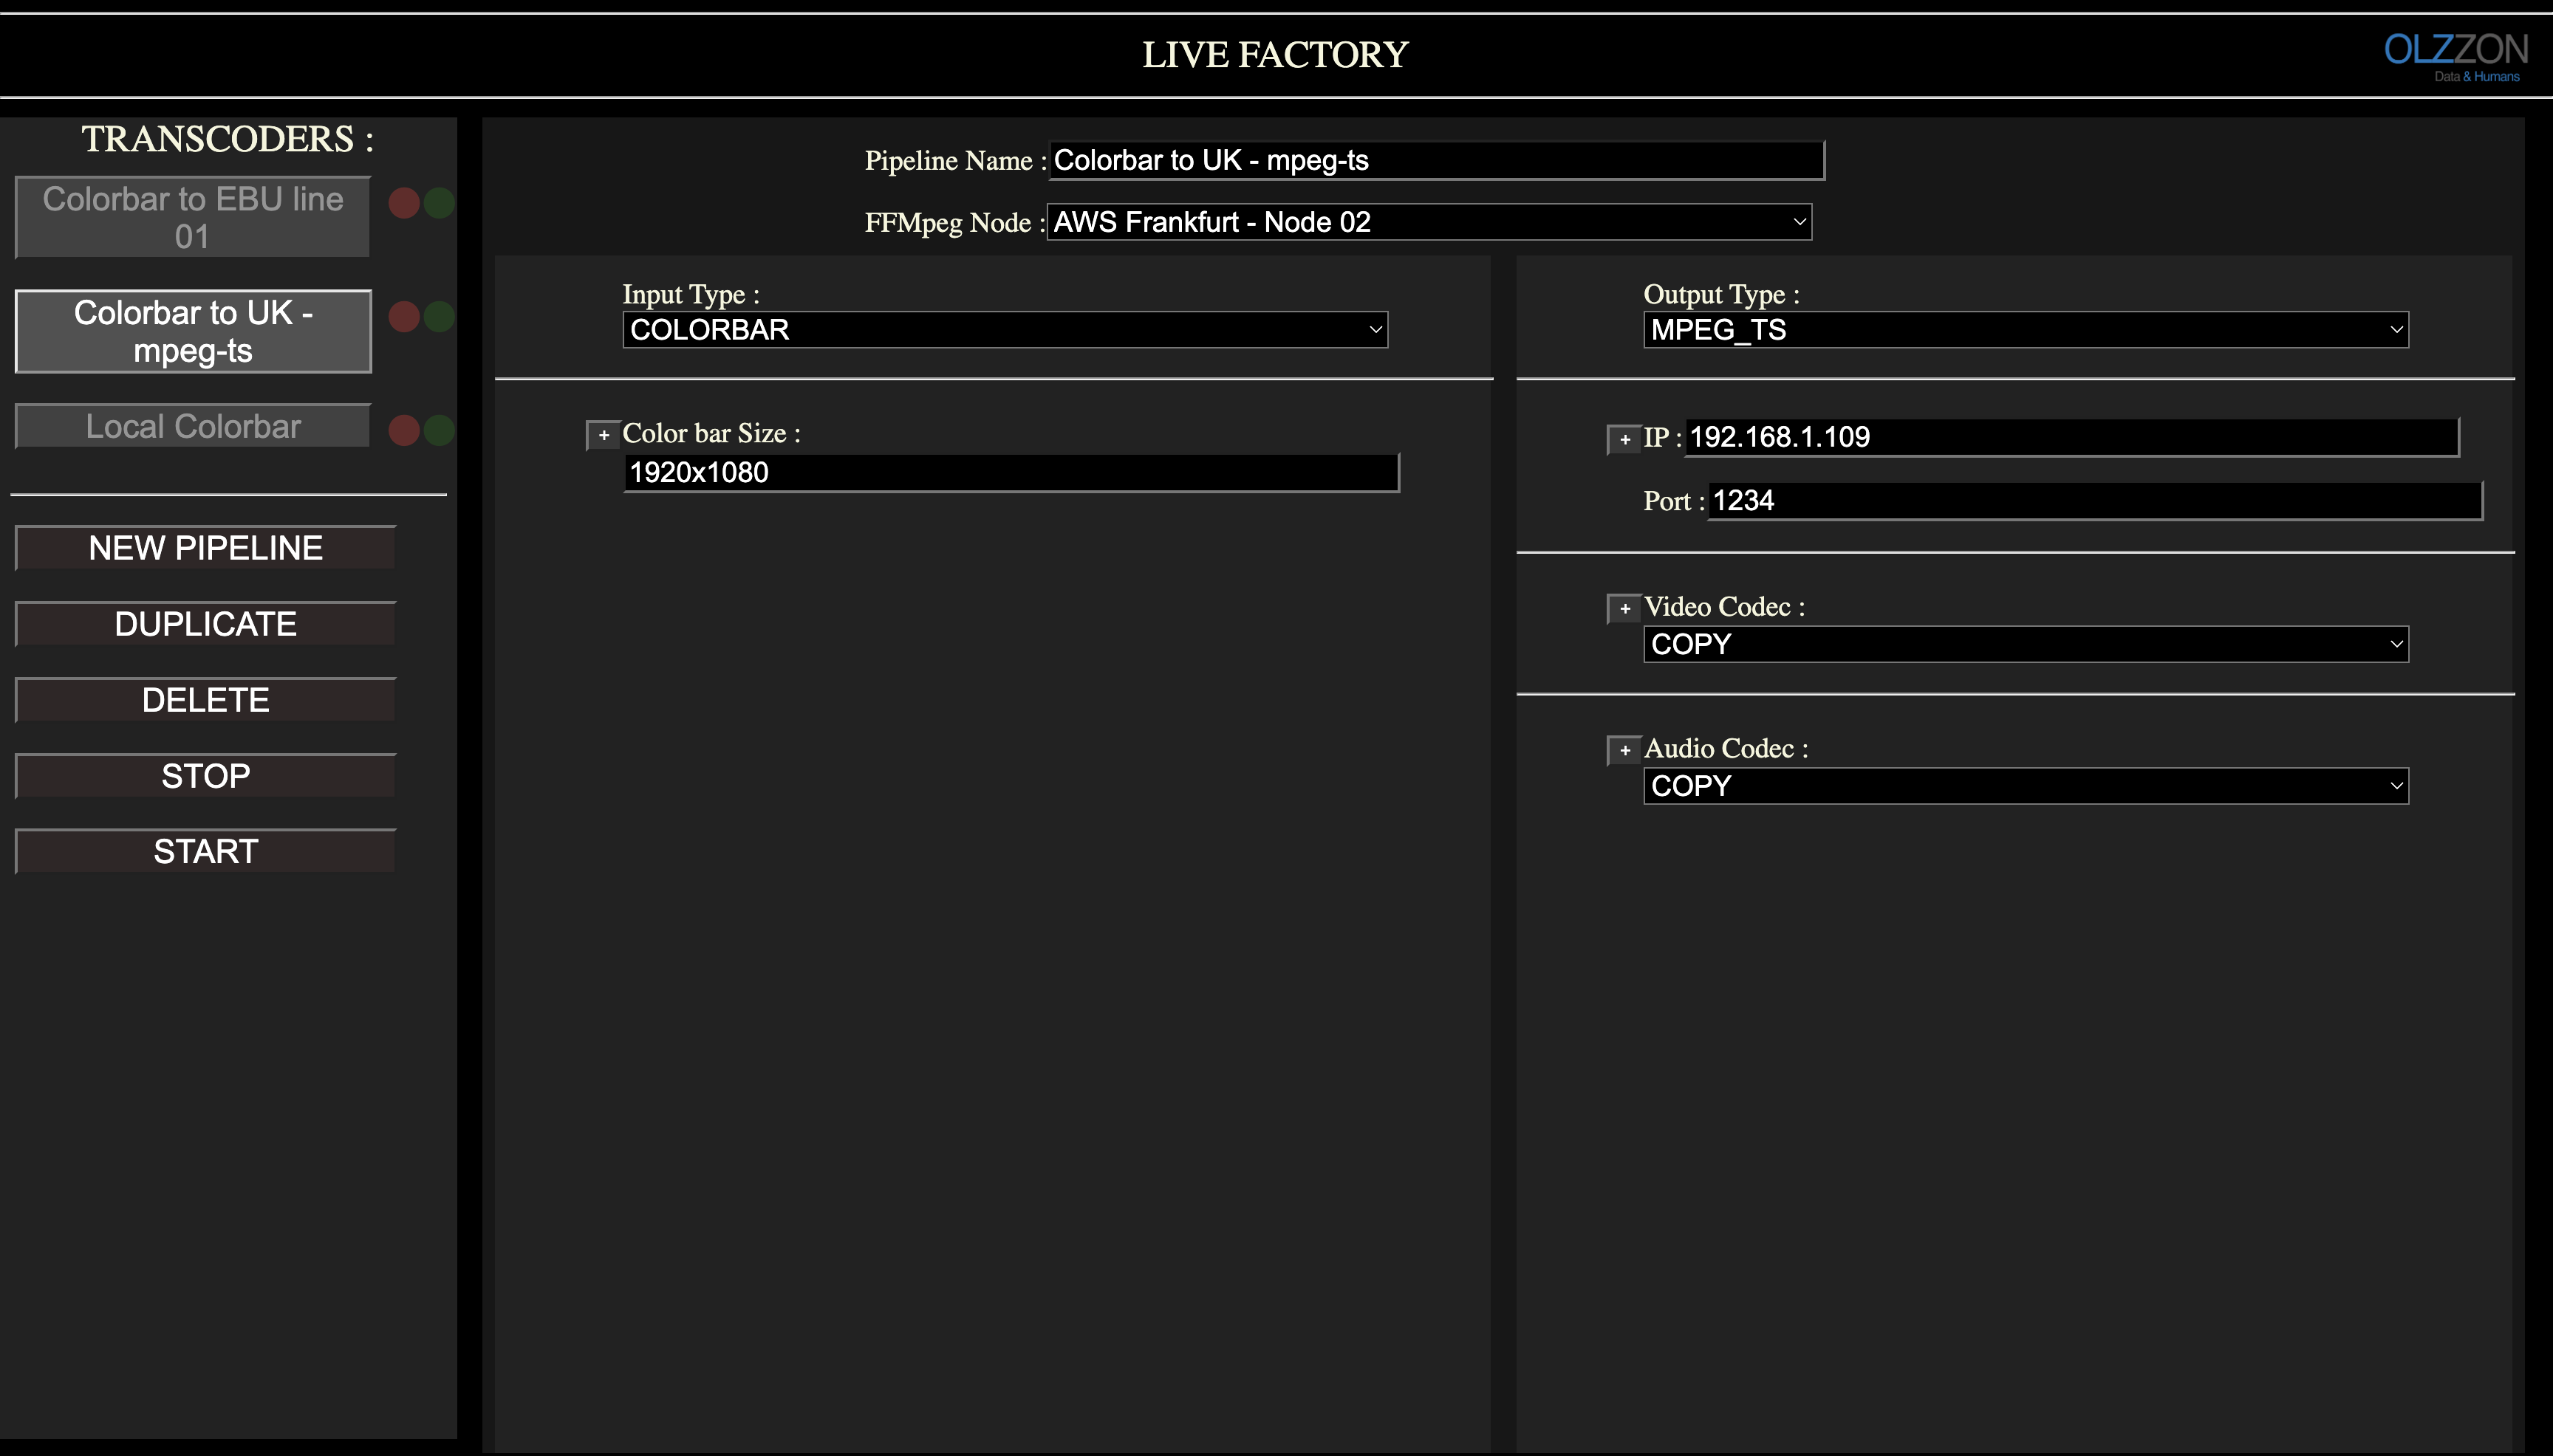Select the Local Colorbar transcoder
The image size is (2553, 1456).
pyautogui.click(x=193, y=427)
